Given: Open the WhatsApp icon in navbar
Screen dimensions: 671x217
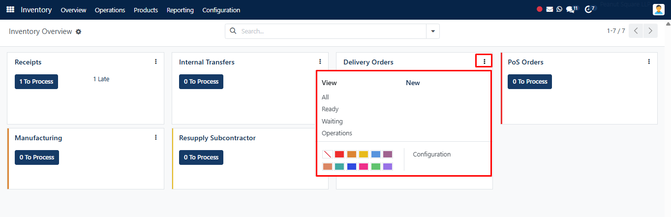Looking at the screenshot, I should point(559,9).
